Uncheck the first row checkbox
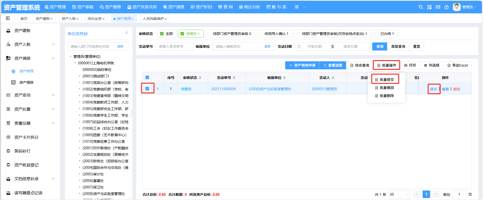Viewport: 483px width, 200px height. (147, 89)
